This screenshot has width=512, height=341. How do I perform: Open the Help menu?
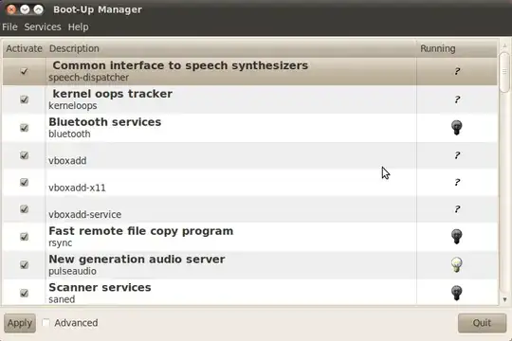click(78, 27)
